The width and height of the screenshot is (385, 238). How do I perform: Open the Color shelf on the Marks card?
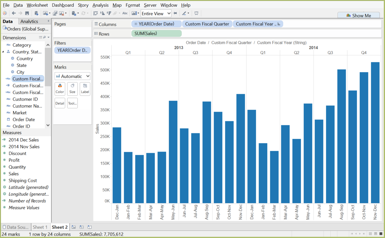click(x=60, y=88)
